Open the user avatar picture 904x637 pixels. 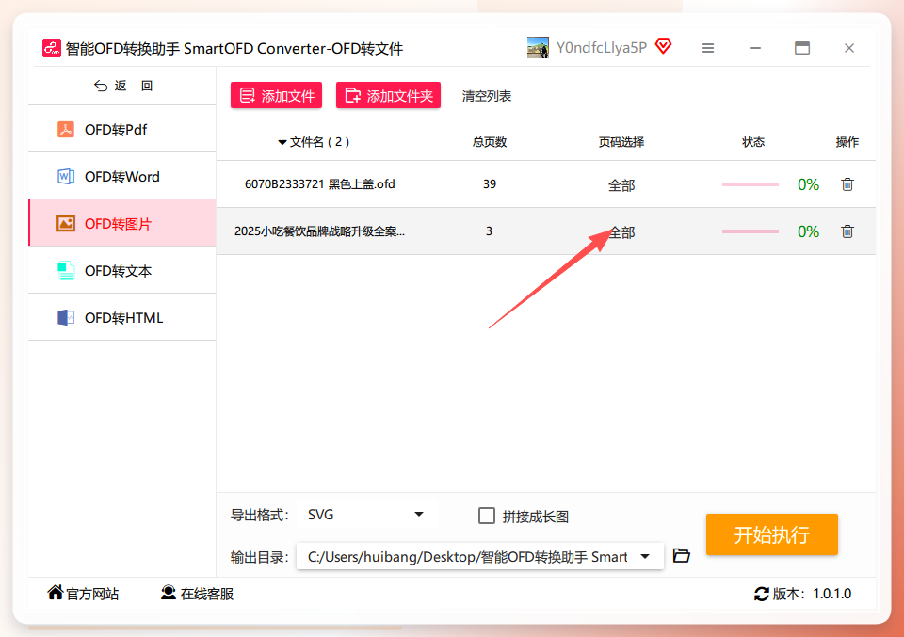click(x=538, y=48)
